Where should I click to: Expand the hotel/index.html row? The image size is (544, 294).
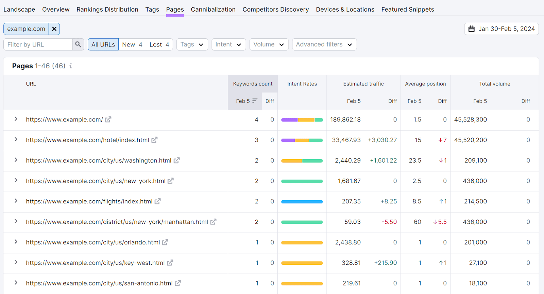[x=16, y=140]
